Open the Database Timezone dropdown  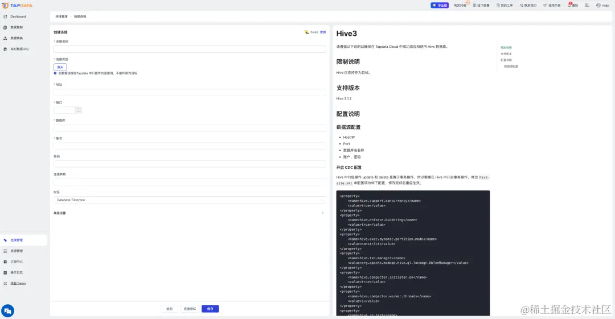click(190, 200)
